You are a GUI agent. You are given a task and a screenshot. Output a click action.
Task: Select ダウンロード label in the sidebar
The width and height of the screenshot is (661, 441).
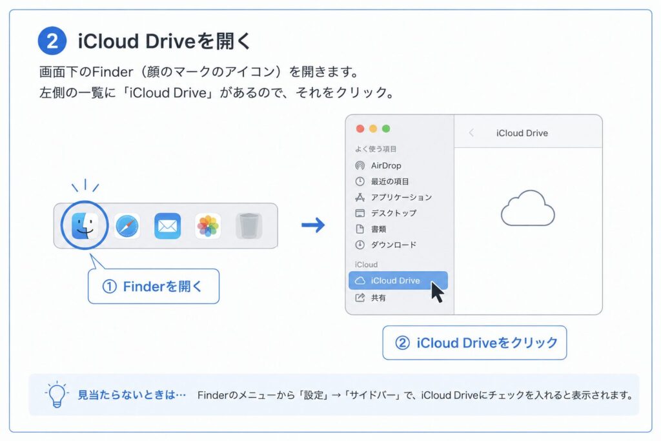pyautogui.click(x=393, y=245)
